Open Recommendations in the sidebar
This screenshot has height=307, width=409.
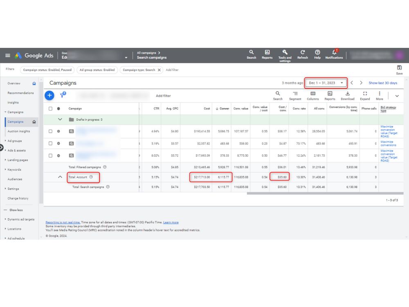pyautogui.click(x=20, y=93)
